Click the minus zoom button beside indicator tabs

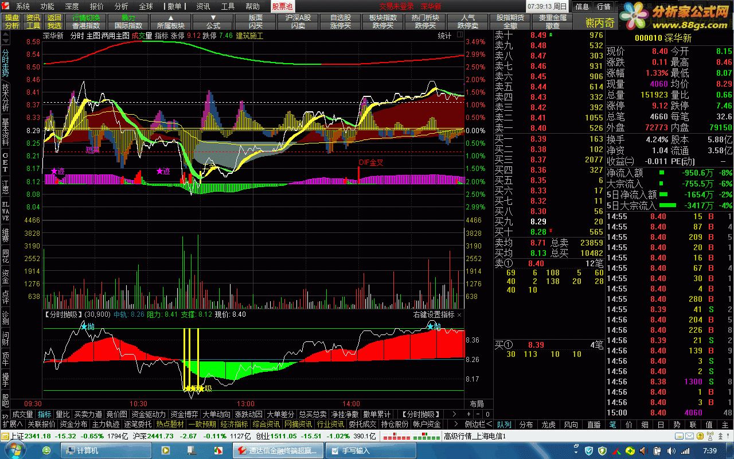[477, 414]
